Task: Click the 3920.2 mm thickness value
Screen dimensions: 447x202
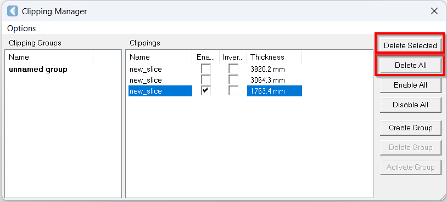Action: click(267, 70)
